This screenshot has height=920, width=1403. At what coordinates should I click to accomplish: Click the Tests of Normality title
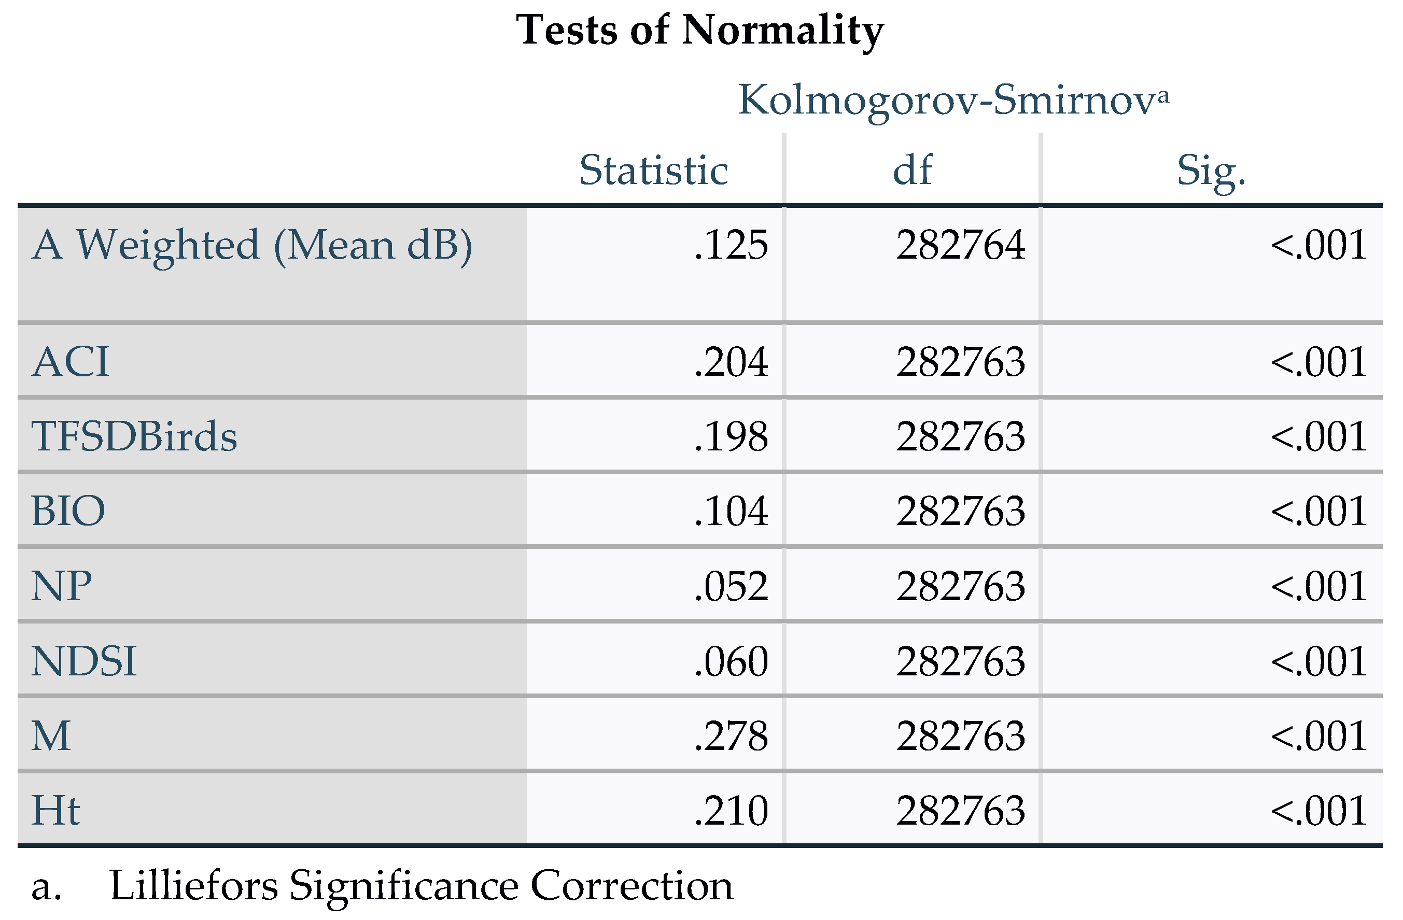700,30
